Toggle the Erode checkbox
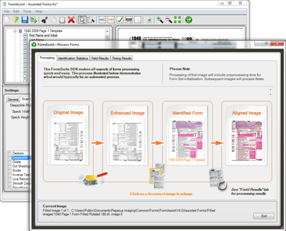 9,170
